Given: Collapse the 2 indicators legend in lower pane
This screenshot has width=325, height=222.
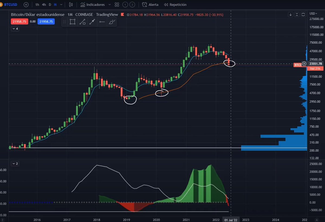Looking at the screenshot, I should (x=15, y=163).
